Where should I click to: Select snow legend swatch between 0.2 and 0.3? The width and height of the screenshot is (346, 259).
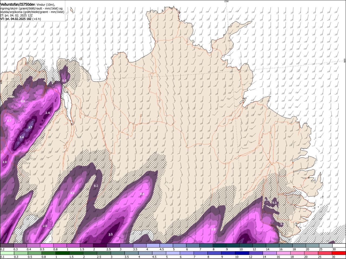coord(7,245)
